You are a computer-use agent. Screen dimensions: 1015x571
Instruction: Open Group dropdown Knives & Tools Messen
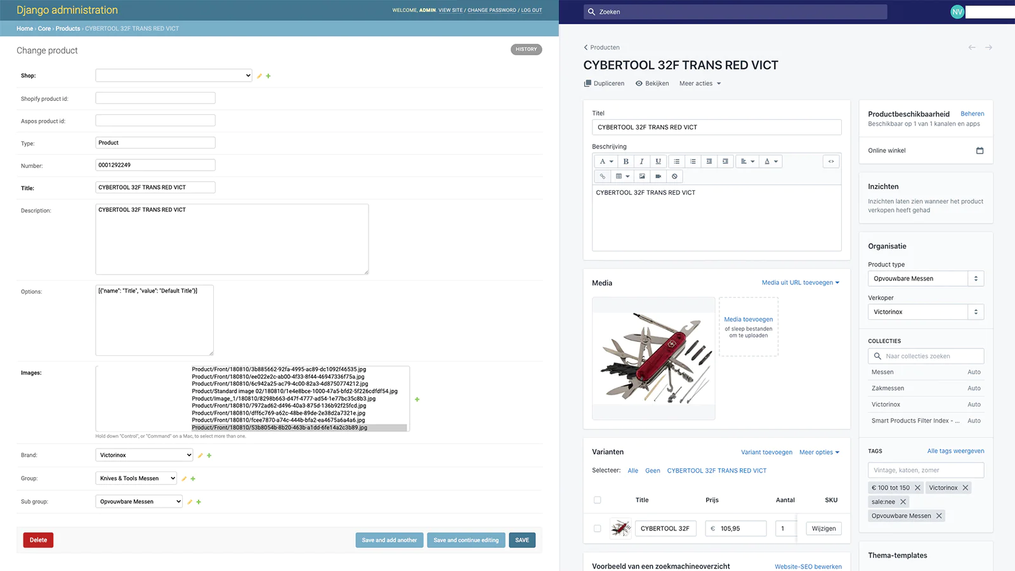[x=136, y=478]
